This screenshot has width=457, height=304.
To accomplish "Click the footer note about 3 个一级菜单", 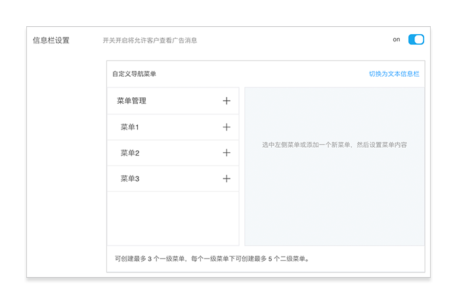I will pyautogui.click(x=211, y=259).
